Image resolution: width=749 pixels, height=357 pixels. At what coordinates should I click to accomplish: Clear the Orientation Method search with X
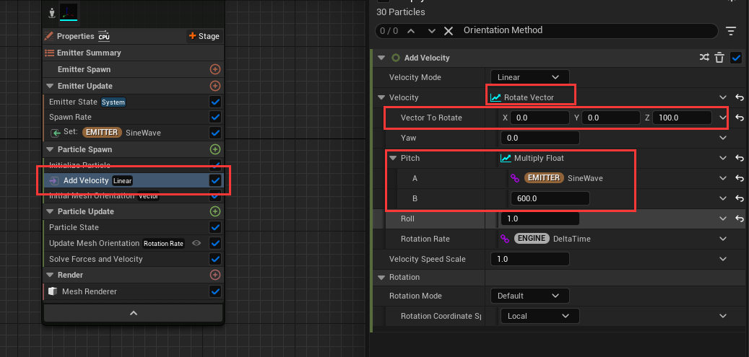448,31
